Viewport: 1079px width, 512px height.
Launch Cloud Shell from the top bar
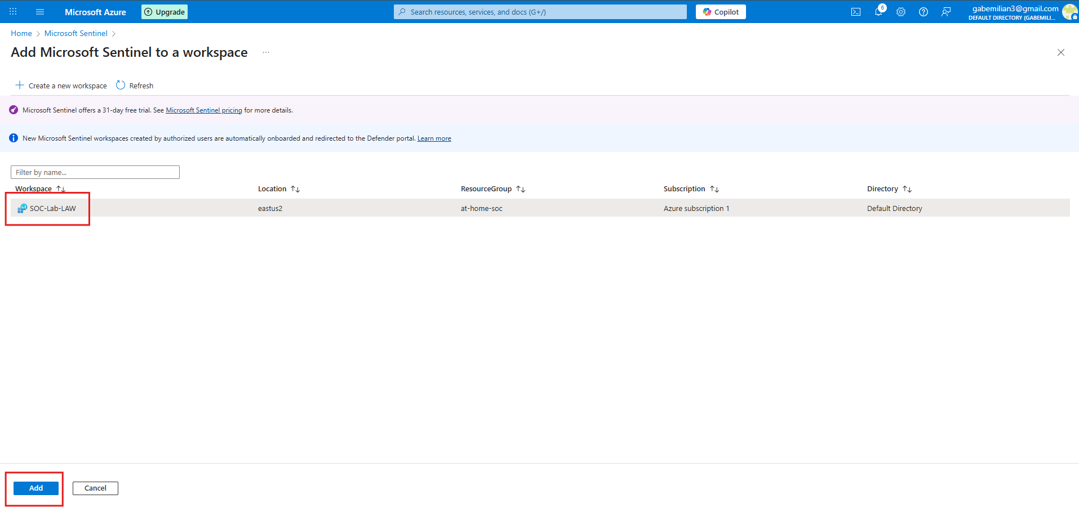[x=856, y=12]
